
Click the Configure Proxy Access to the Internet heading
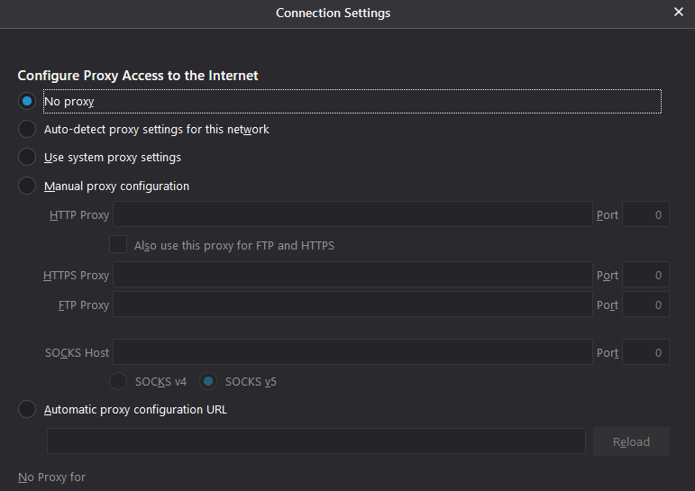point(138,76)
